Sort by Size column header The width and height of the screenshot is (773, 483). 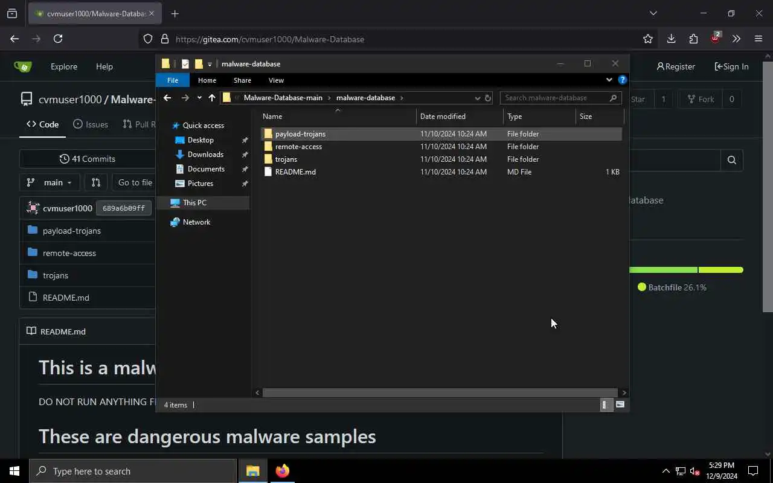(x=600, y=117)
